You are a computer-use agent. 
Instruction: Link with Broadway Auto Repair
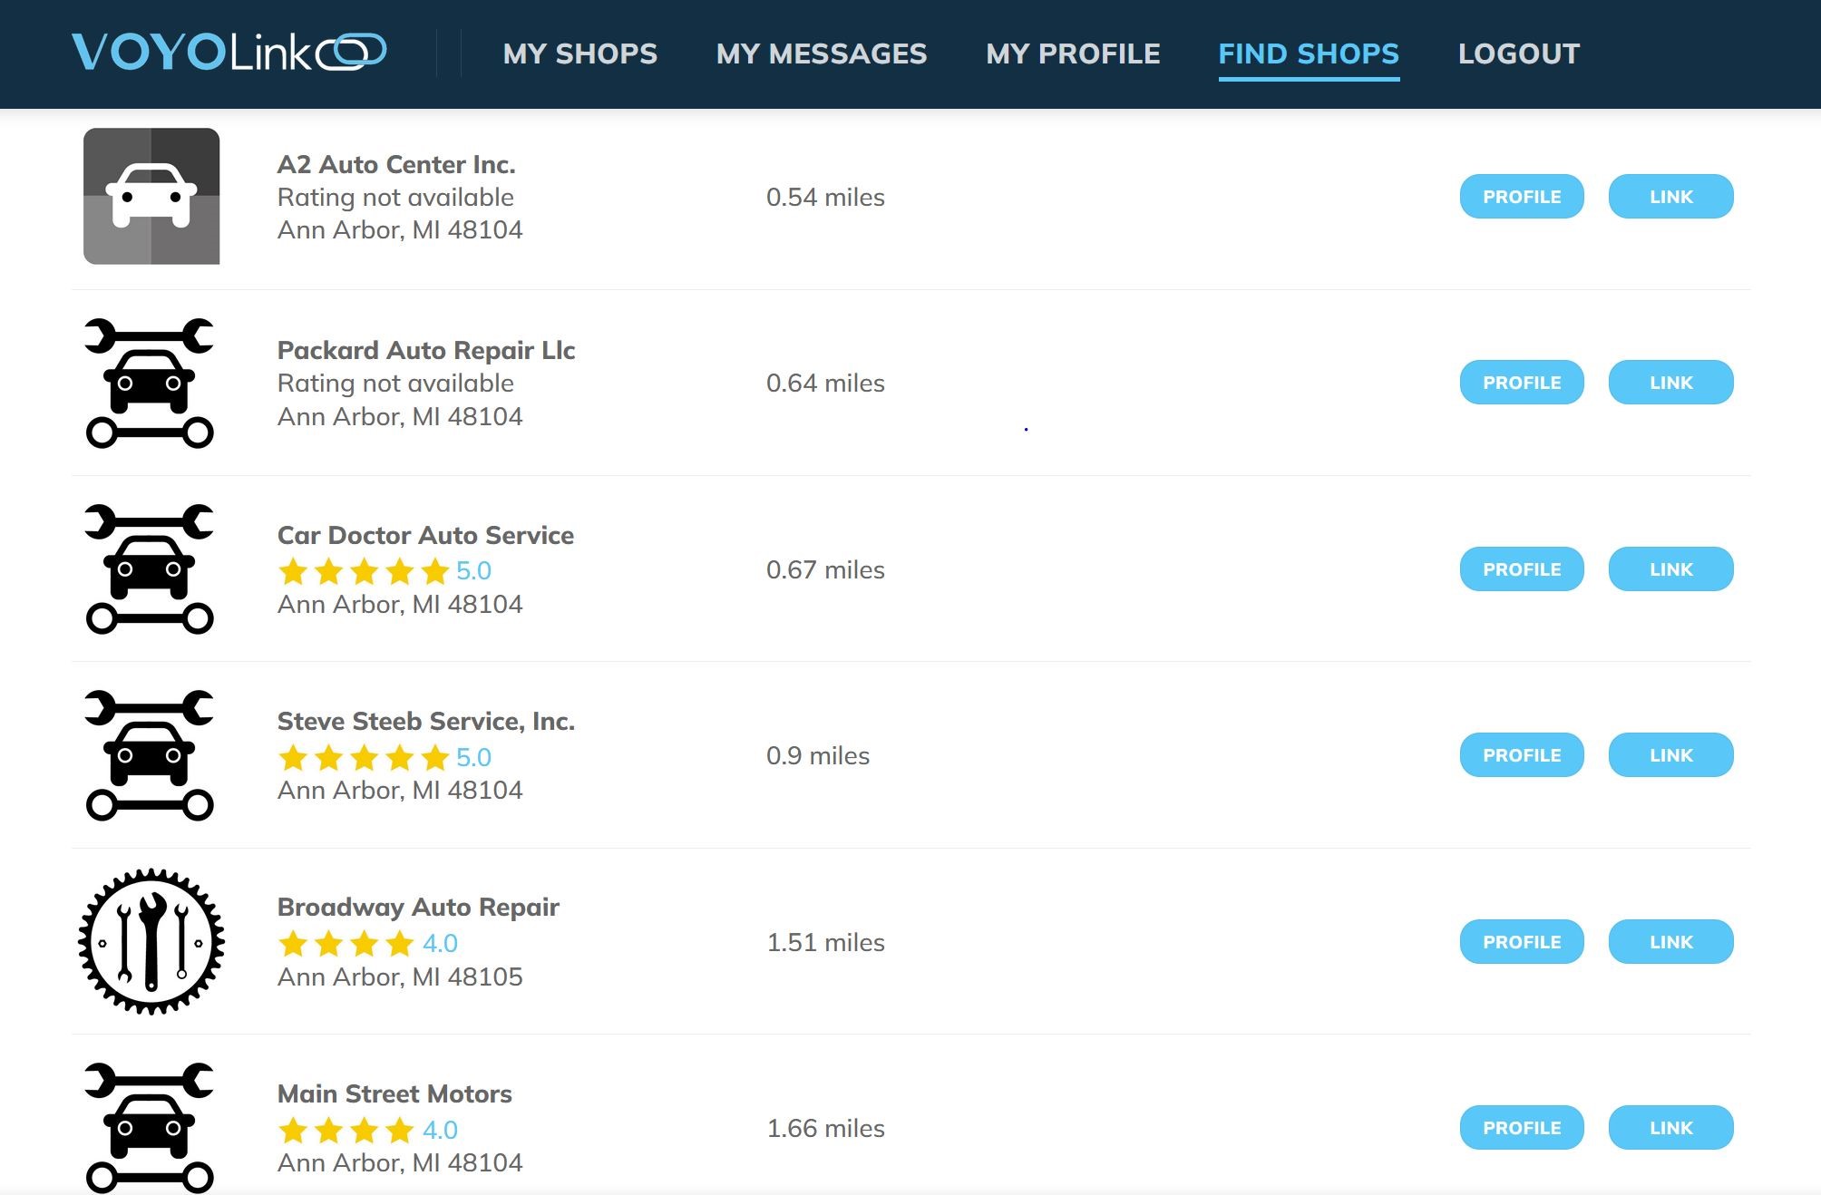1670,942
